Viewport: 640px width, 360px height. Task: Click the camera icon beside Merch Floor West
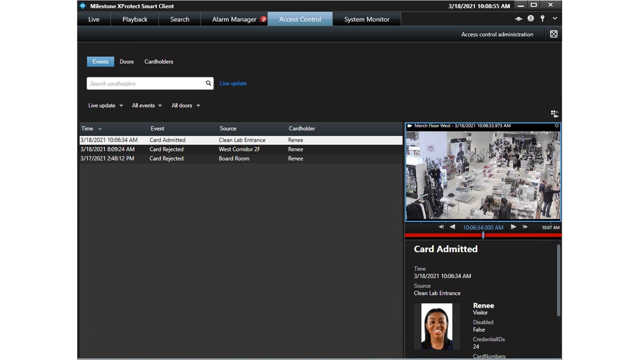pyautogui.click(x=410, y=126)
